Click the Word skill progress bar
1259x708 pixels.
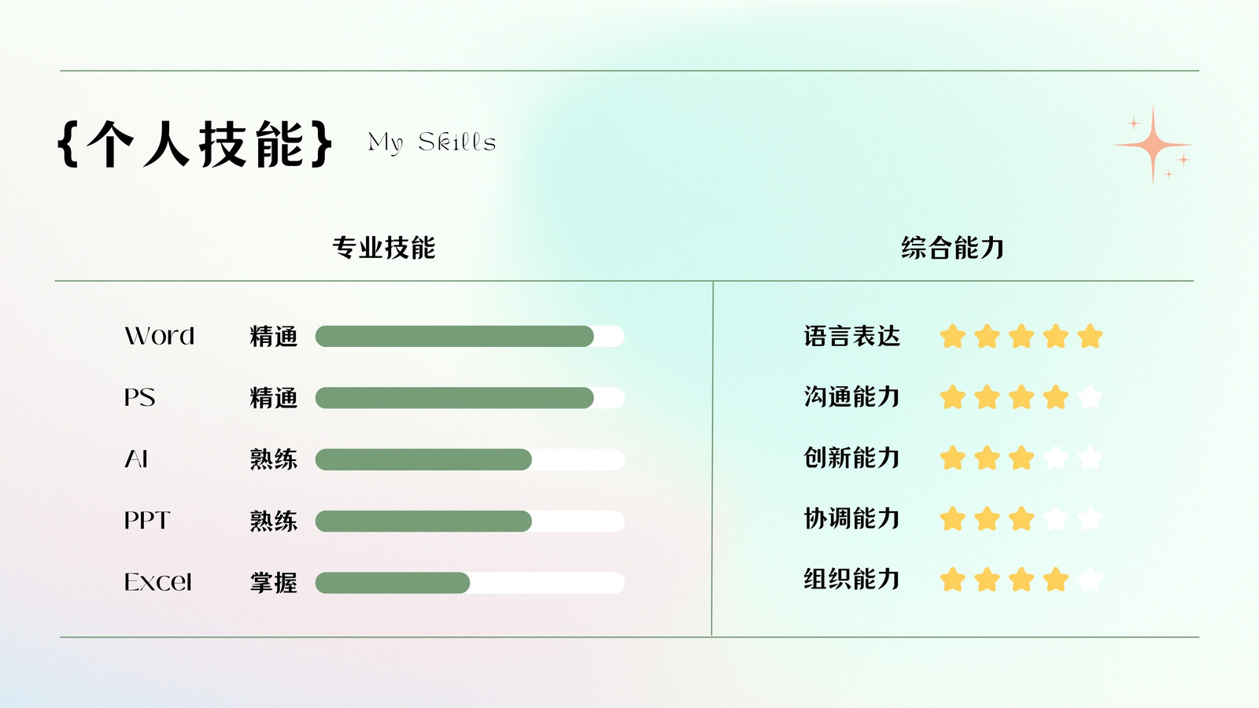(470, 337)
